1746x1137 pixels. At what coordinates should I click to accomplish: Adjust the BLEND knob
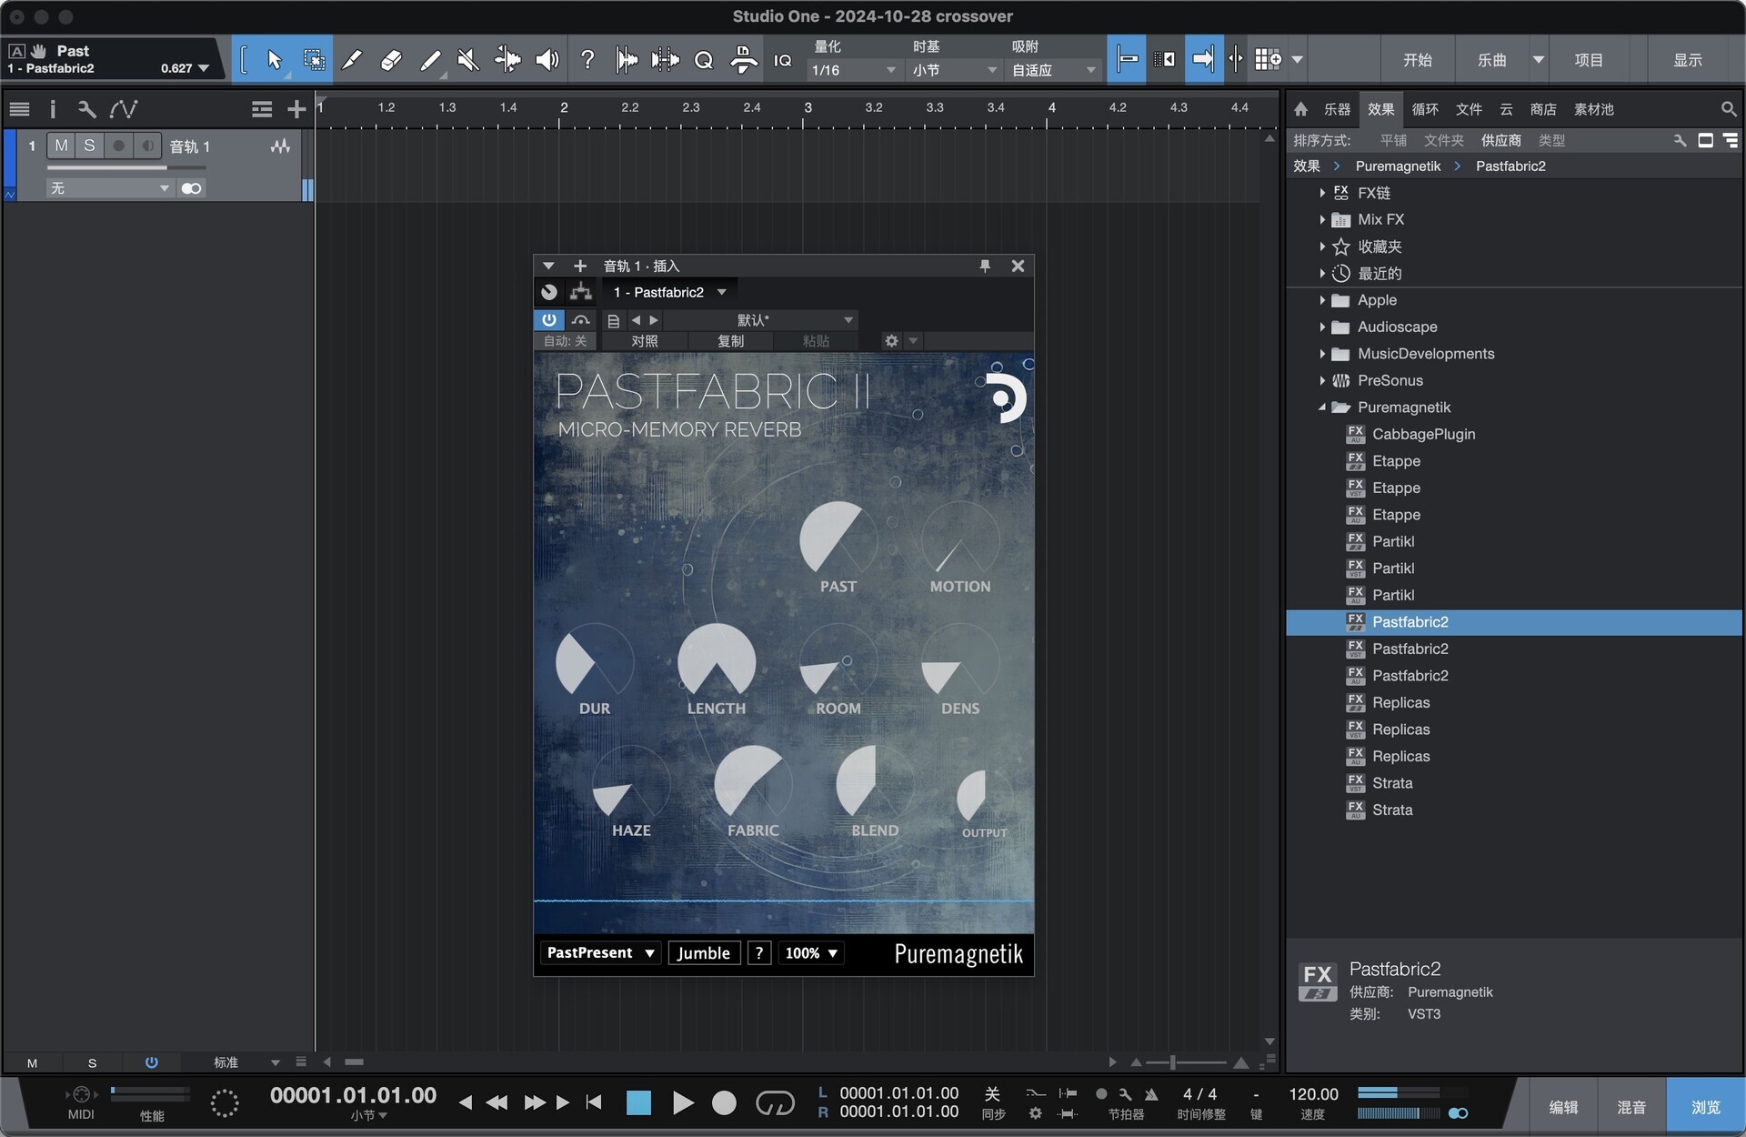pyautogui.click(x=874, y=782)
